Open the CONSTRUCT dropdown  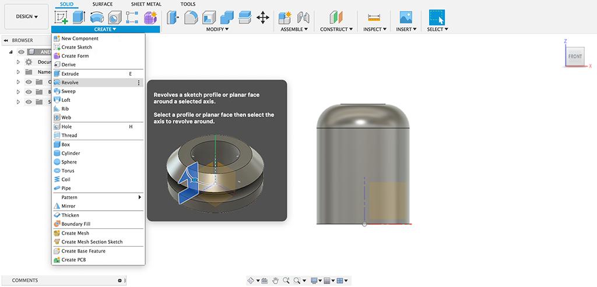pyautogui.click(x=336, y=29)
